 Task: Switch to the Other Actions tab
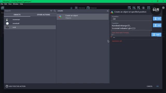(x=43, y=15)
